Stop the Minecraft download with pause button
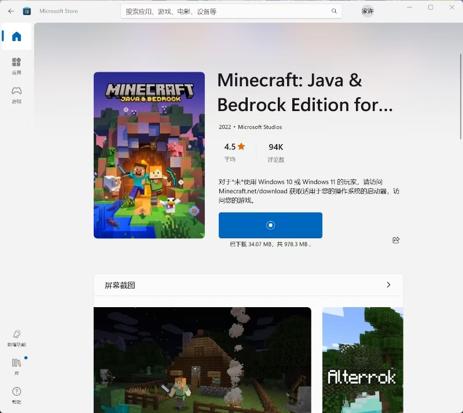463x413 pixels. click(x=270, y=225)
